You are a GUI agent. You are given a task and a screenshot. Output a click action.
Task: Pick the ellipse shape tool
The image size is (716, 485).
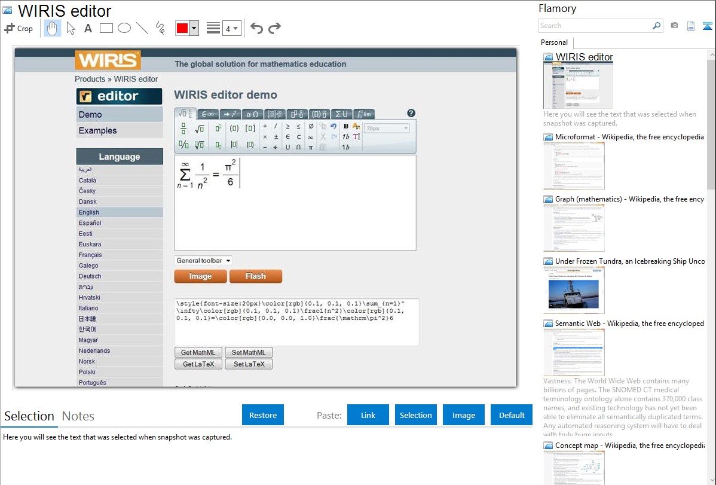point(124,28)
